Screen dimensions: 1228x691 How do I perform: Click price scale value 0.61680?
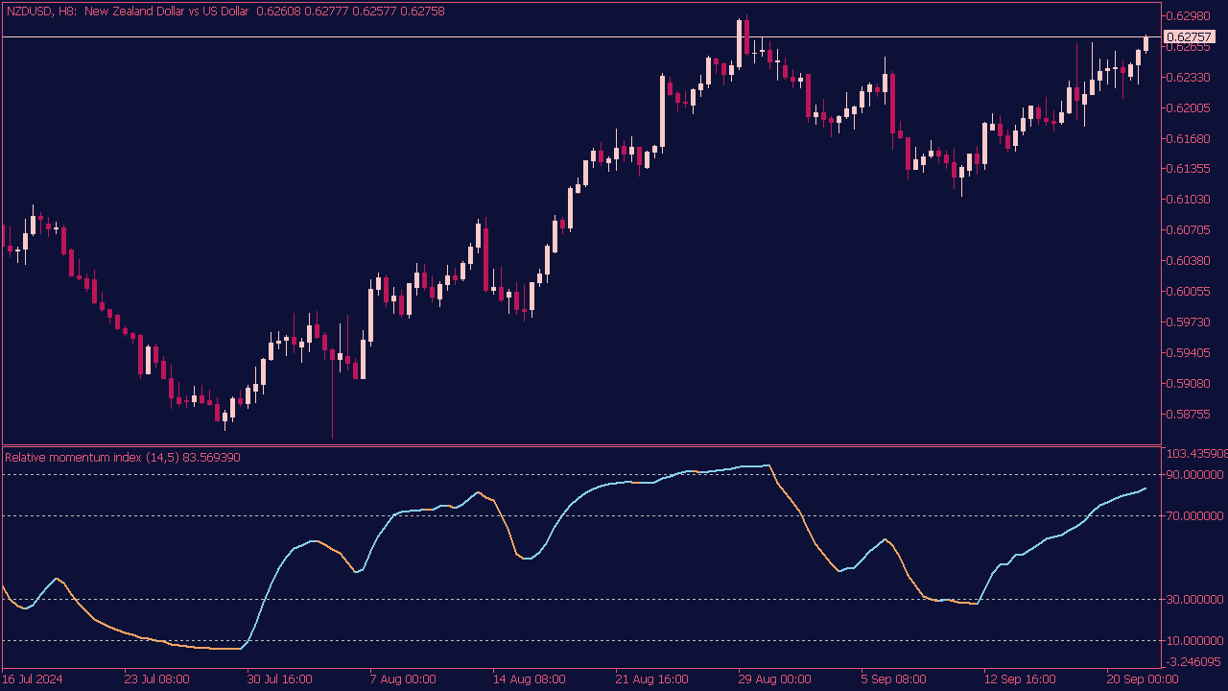(x=1189, y=138)
